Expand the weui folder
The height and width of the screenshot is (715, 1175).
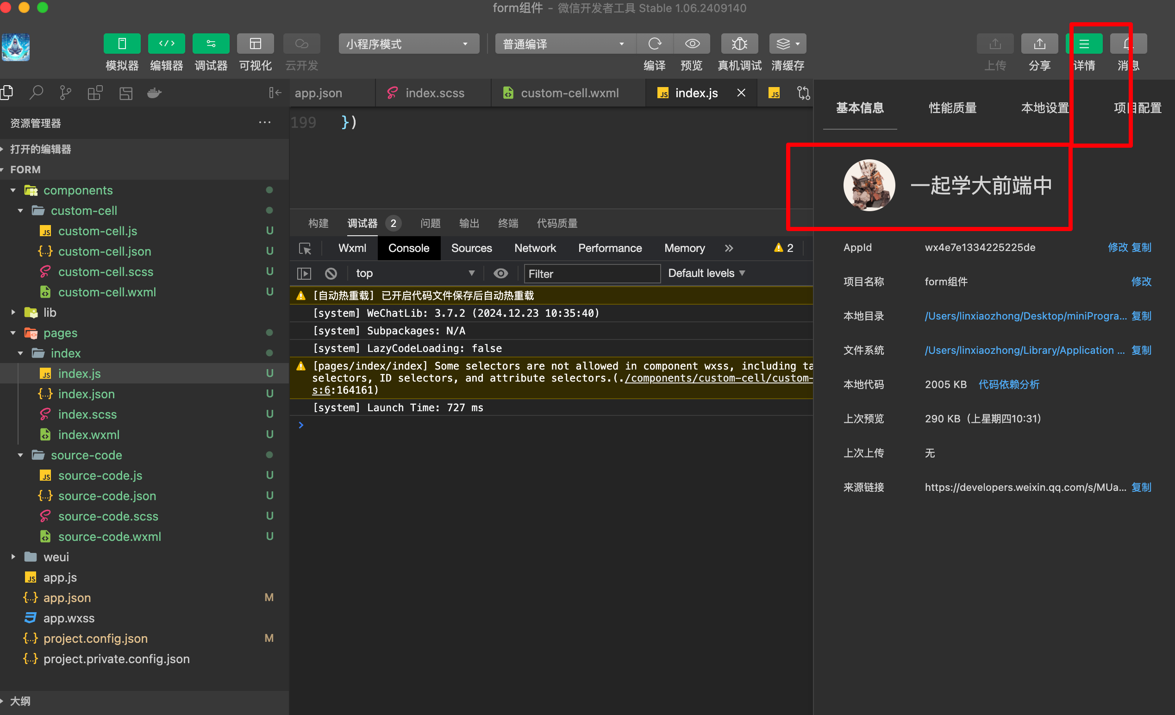pyautogui.click(x=144, y=557)
